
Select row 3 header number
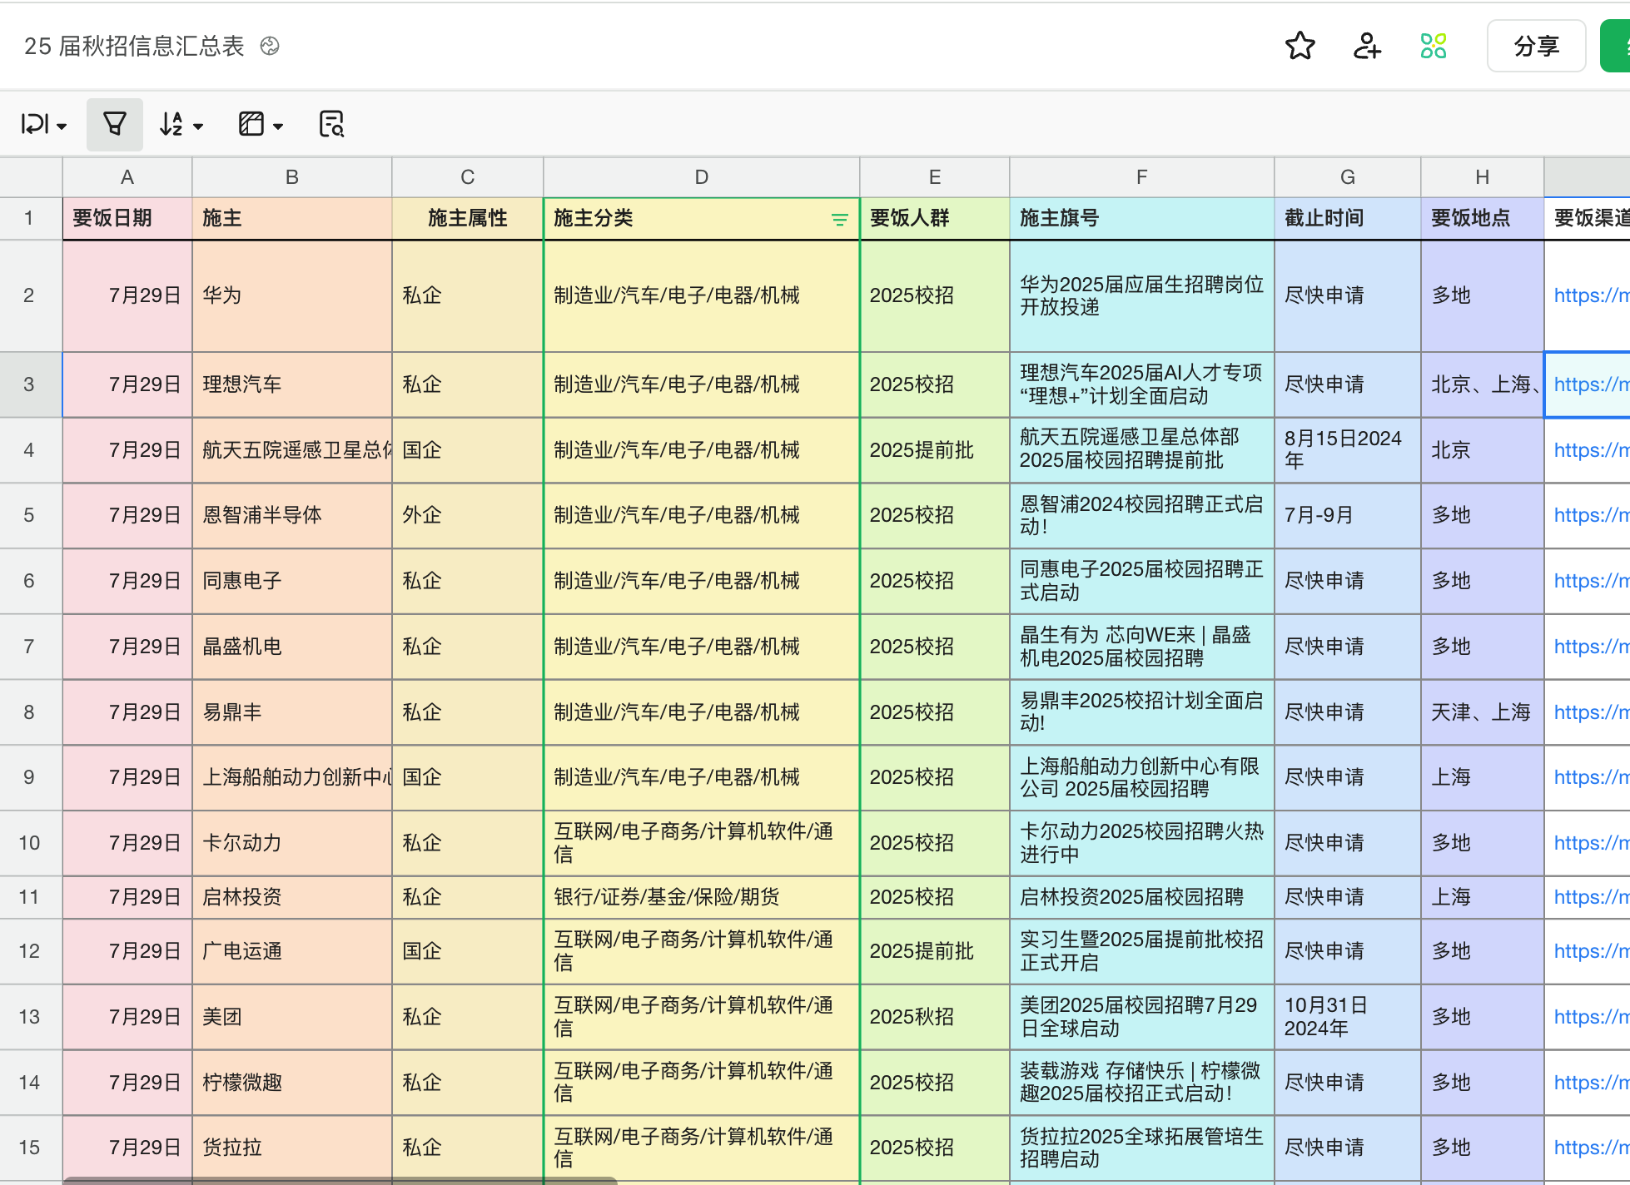[x=30, y=384]
